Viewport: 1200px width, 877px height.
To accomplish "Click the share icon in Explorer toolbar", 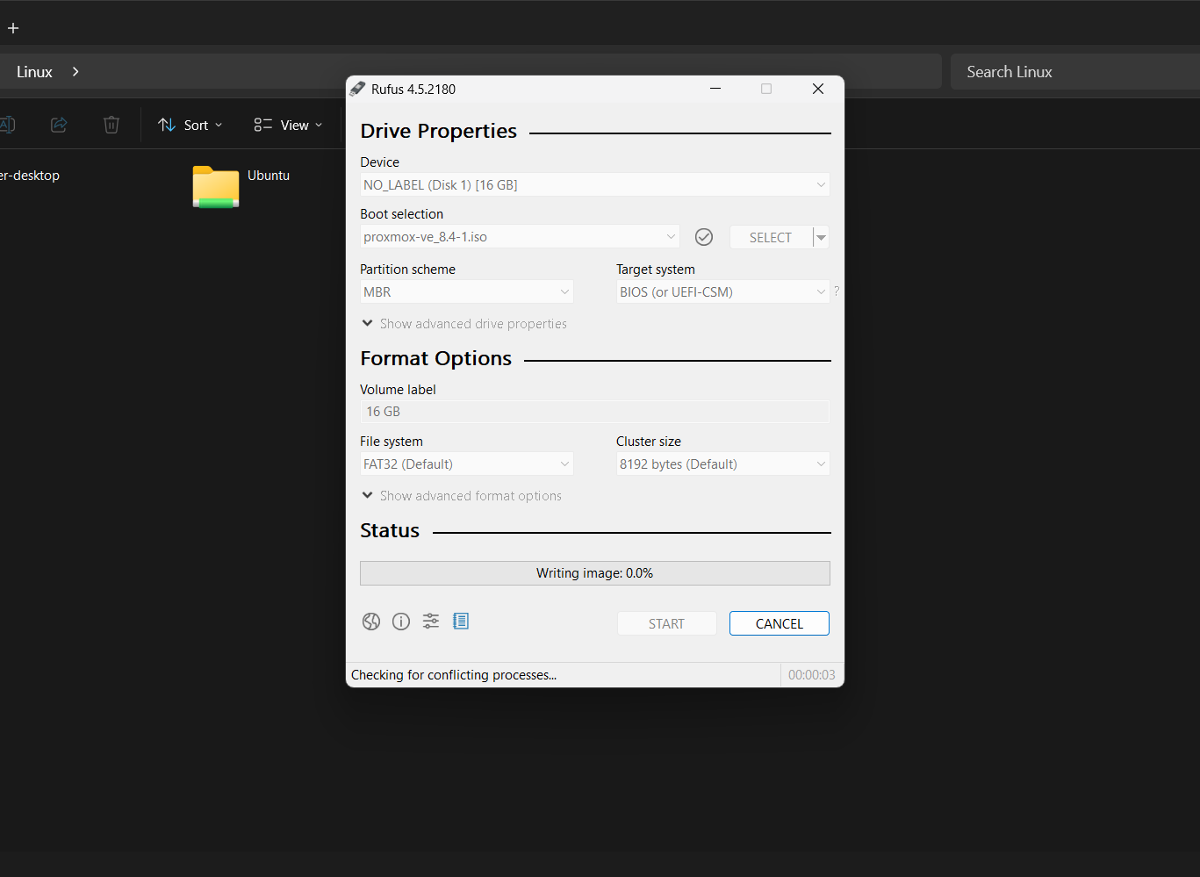I will coord(58,125).
